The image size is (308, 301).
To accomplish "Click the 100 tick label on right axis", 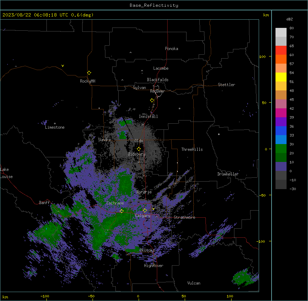I will pyautogui.click(x=262, y=56).
